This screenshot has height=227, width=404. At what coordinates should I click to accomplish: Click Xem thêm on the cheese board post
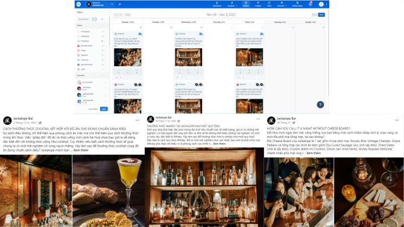314,153
